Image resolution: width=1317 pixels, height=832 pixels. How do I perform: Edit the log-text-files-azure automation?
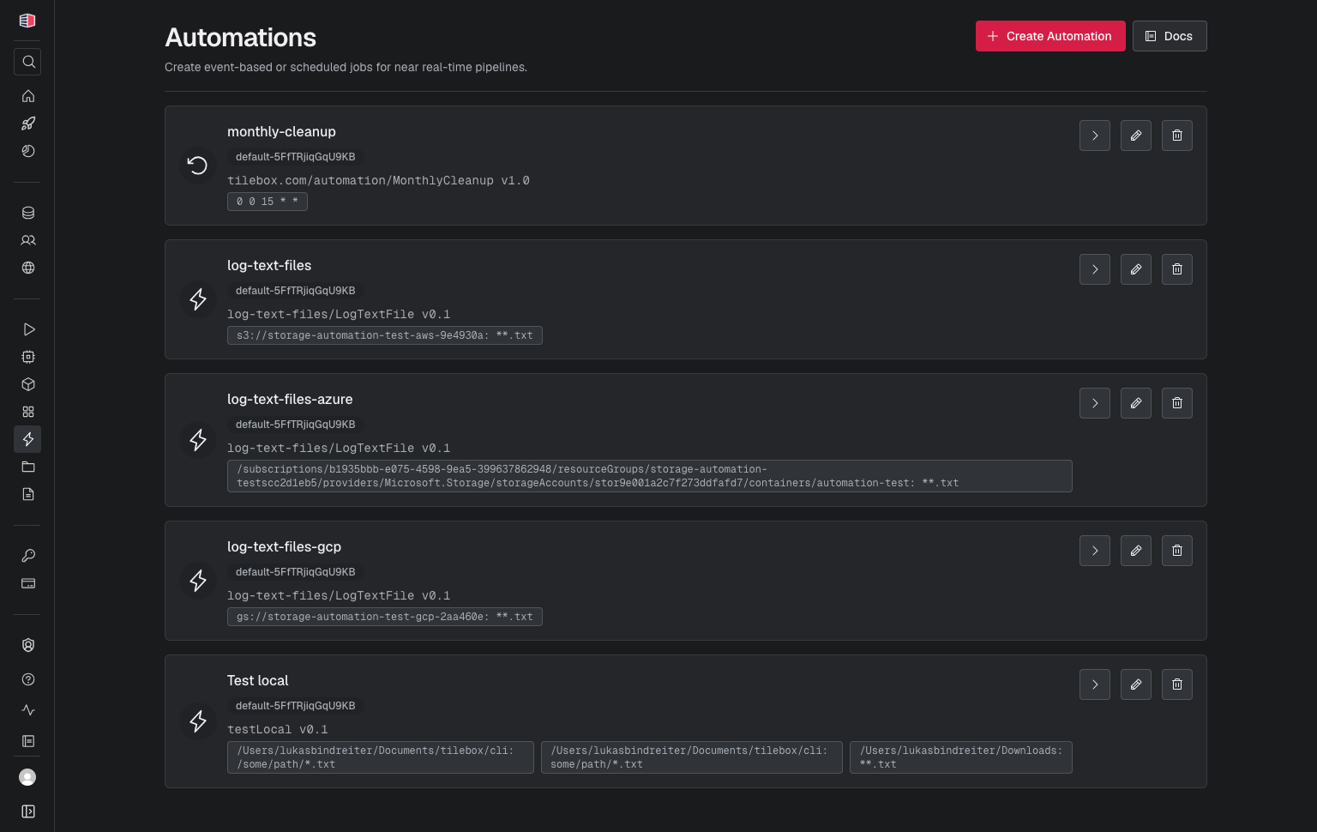pyautogui.click(x=1136, y=403)
